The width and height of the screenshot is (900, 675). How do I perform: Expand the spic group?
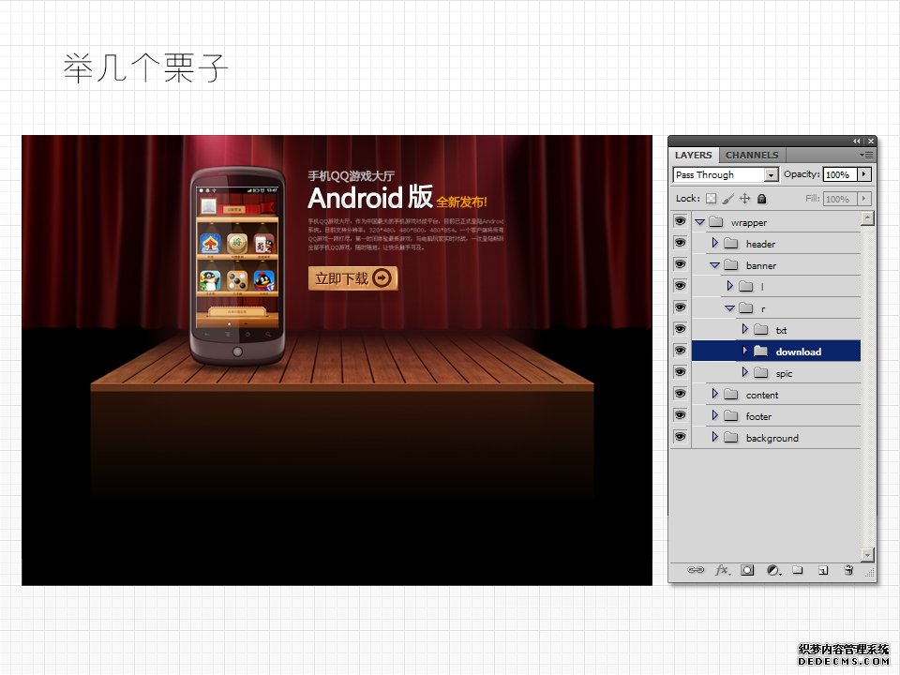[x=744, y=372]
